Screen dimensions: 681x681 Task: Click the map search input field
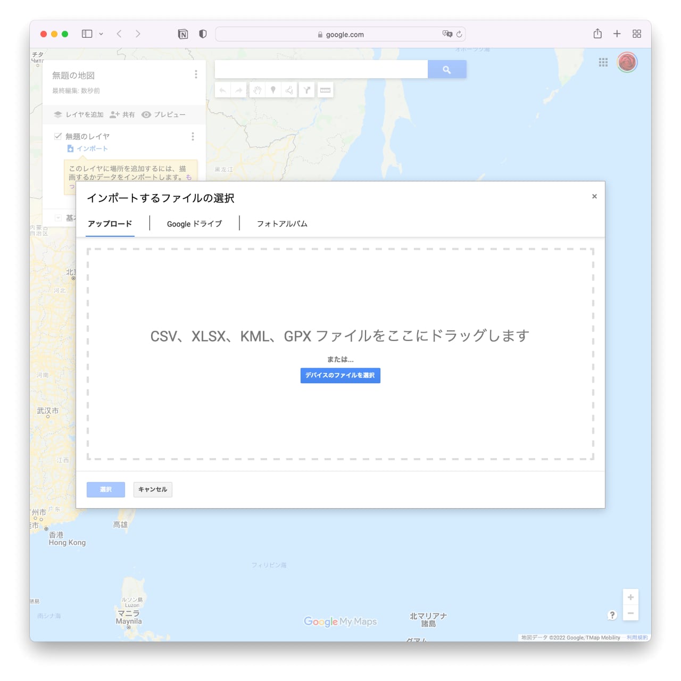coord(321,69)
